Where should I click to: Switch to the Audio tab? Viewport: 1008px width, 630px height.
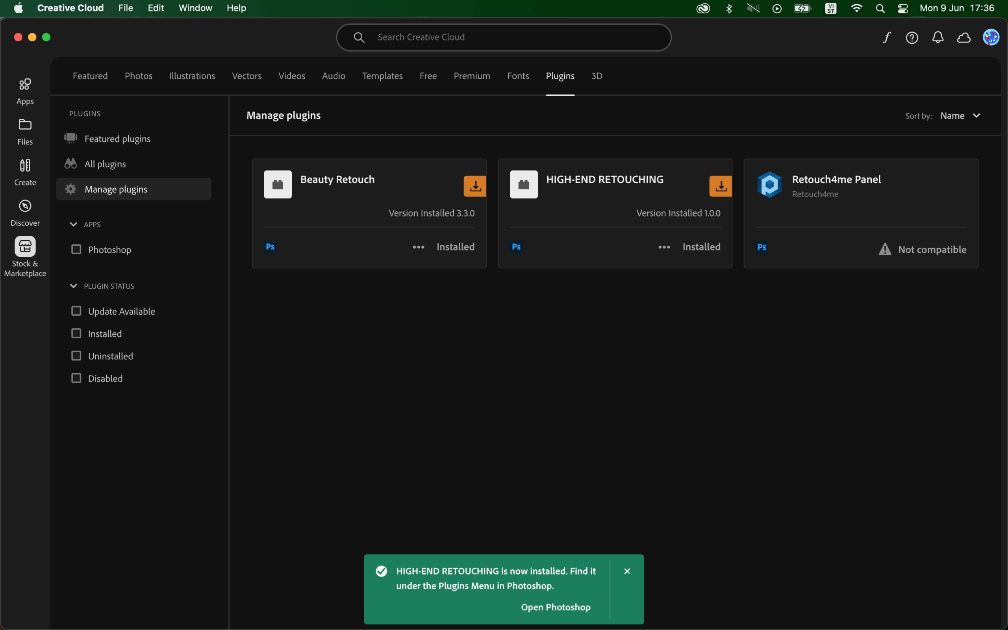click(334, 76)
